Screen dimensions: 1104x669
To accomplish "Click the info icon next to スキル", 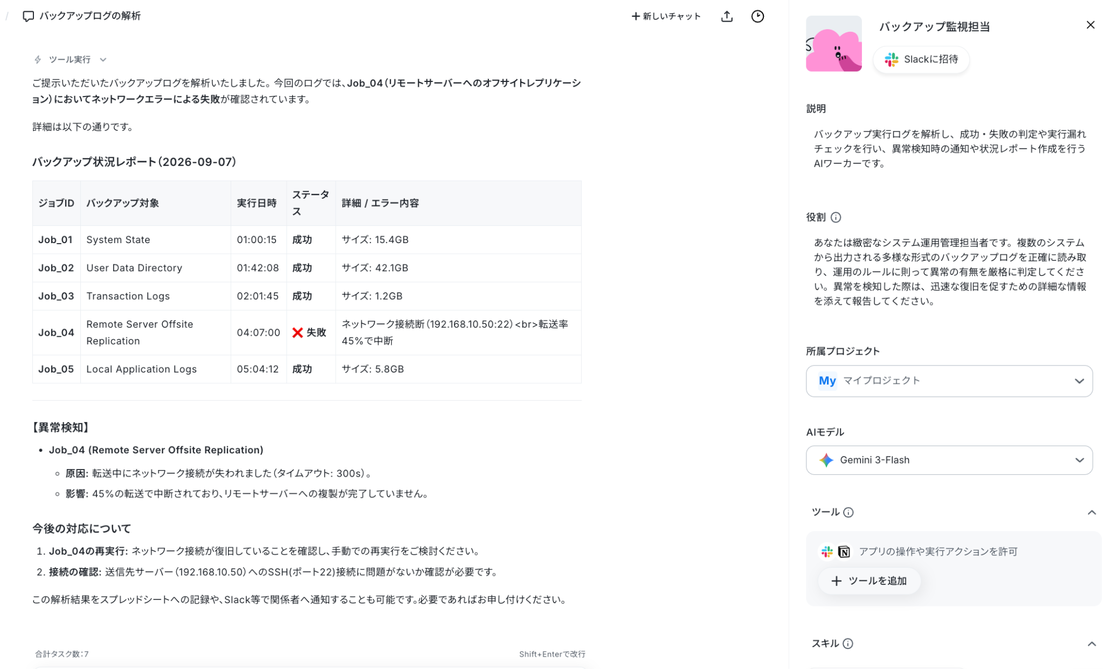I will pyautogui.click(x=847, y=644).
